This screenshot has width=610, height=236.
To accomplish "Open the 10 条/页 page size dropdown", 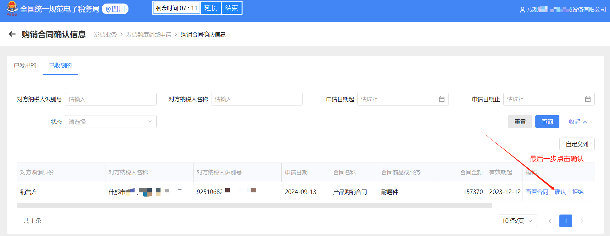I will click(517, 221).
